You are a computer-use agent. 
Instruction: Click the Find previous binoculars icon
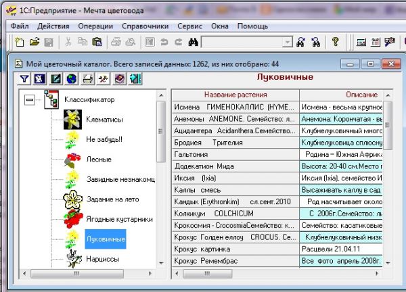click(315, 42)
